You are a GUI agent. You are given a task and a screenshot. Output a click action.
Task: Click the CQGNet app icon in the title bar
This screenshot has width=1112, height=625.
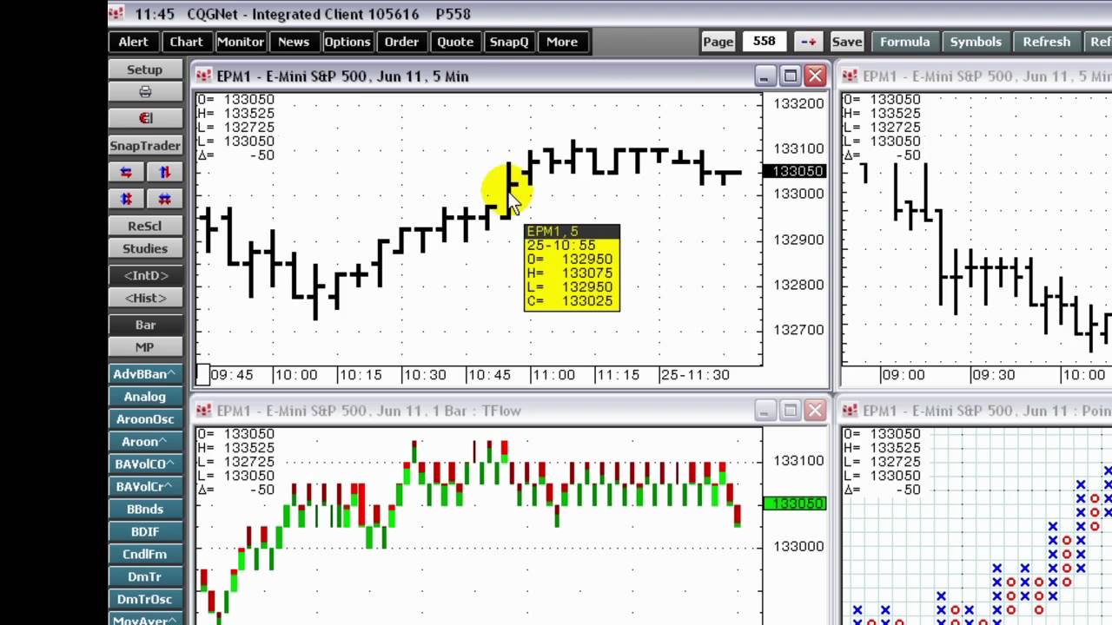(117, 14)
